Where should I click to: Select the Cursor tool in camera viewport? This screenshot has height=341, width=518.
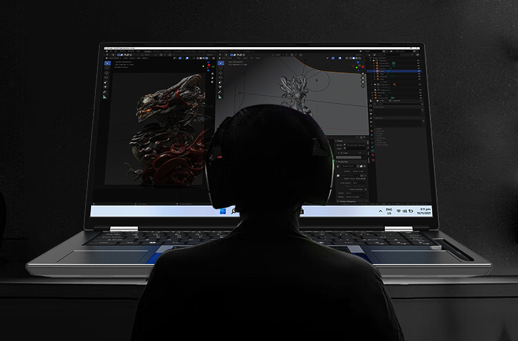coord(107,68)
